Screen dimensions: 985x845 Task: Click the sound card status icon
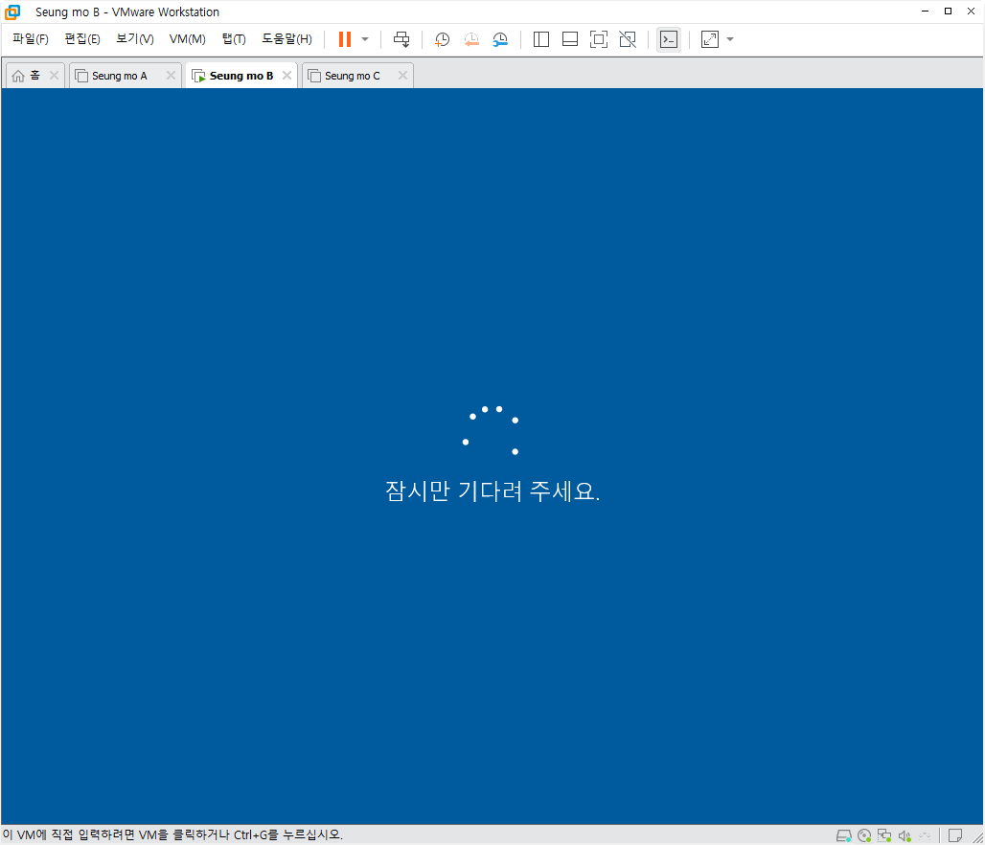coord(905,835)
